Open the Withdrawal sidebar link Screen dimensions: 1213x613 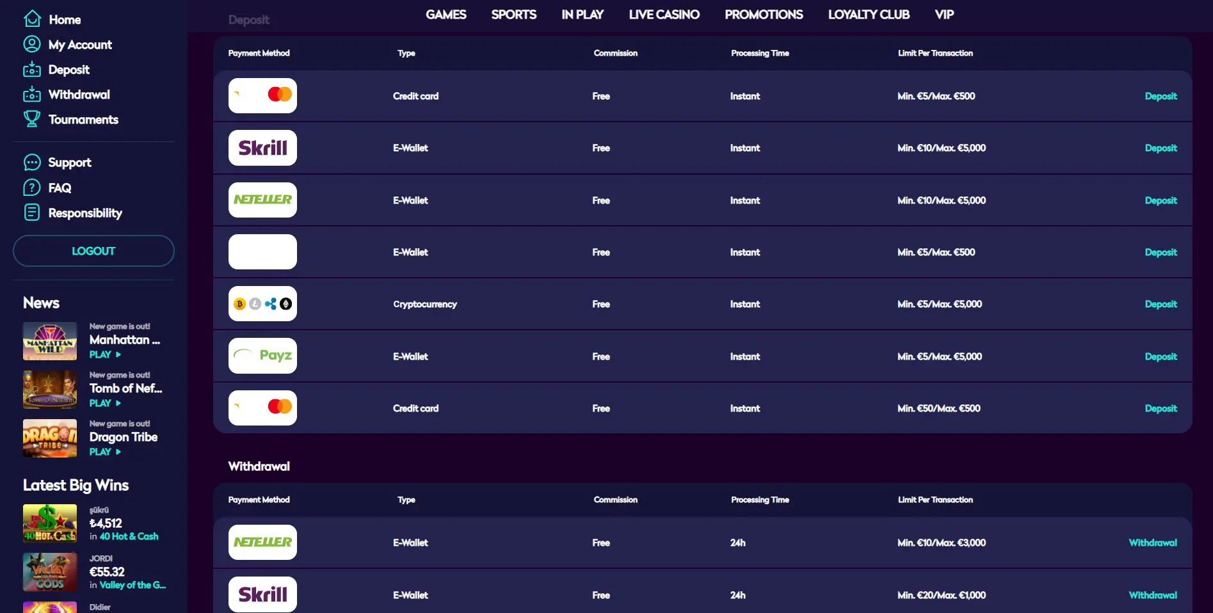tap(79, 95)
